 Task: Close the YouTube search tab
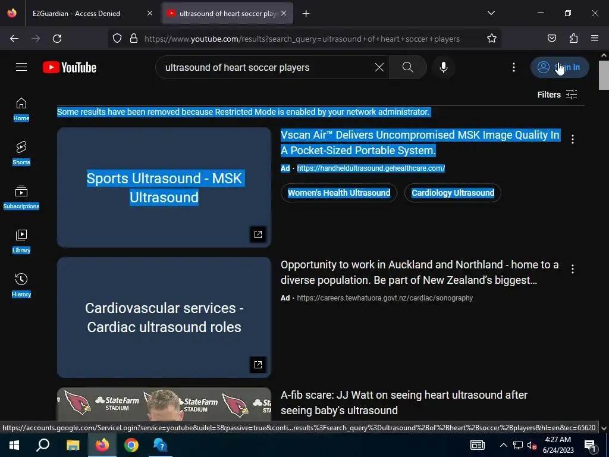[x=284, y=14]
